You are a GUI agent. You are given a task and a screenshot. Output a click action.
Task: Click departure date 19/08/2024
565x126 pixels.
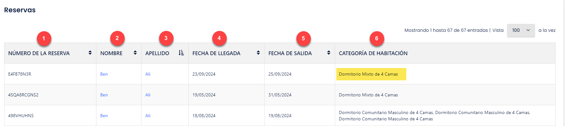click(x=280, y=116)
